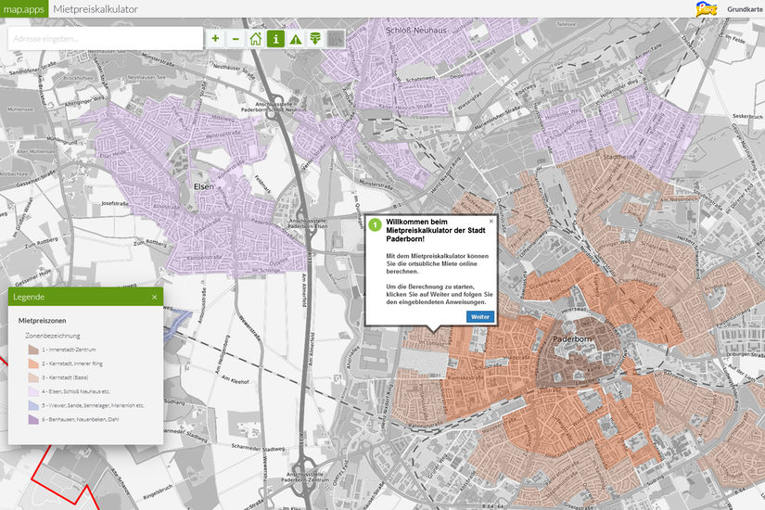The image size is (765, 510).
Task: Click the Paderborn city logo icon
Action: [x=707, y=8]
